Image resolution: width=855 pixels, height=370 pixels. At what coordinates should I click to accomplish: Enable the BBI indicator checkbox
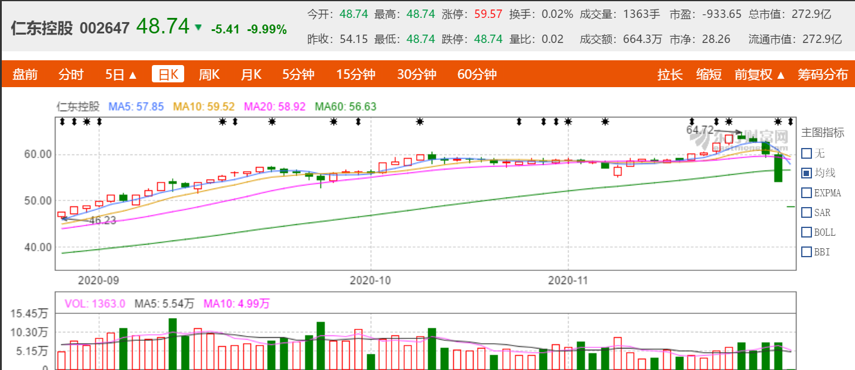pos(807,251)
